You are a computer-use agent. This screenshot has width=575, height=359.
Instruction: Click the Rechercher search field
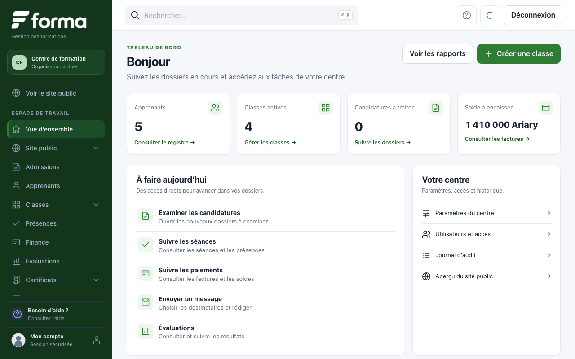coord(242,15)
